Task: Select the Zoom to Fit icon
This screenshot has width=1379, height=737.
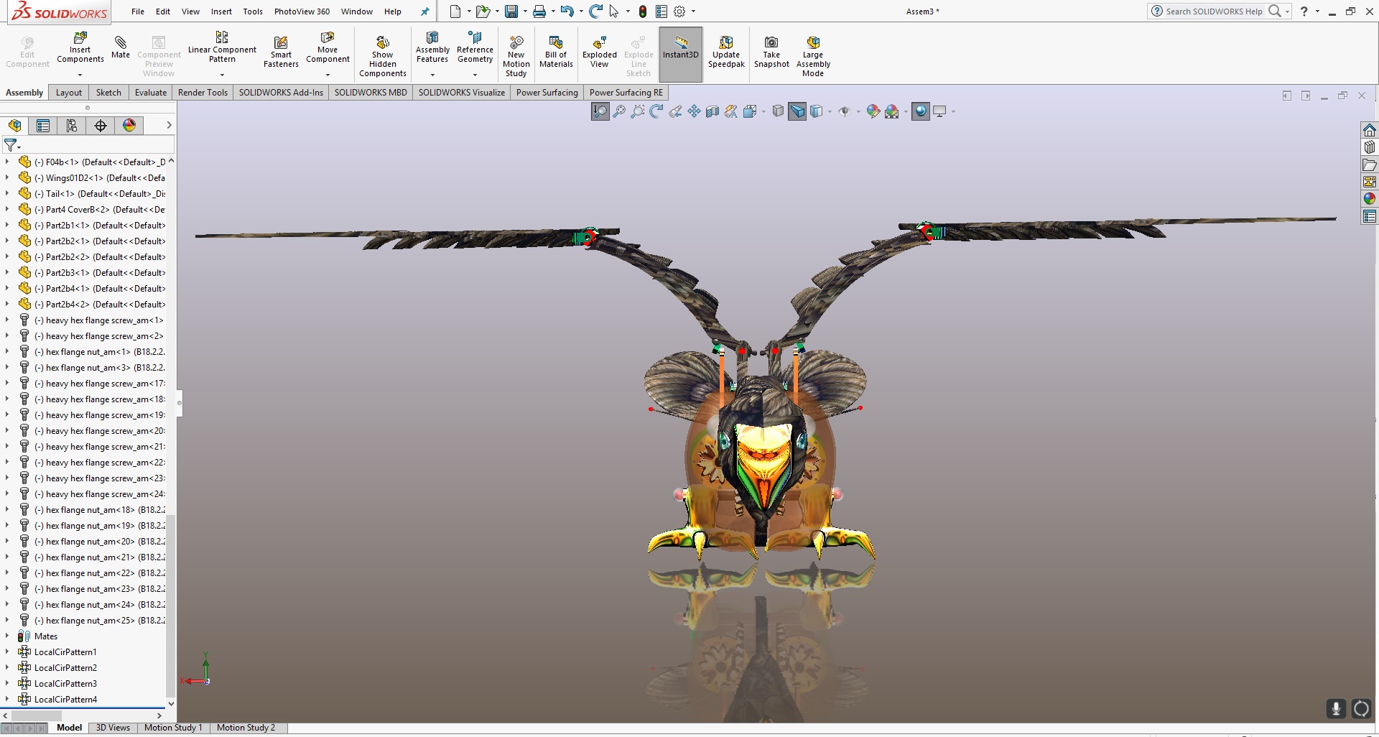Action: (600, 111)
